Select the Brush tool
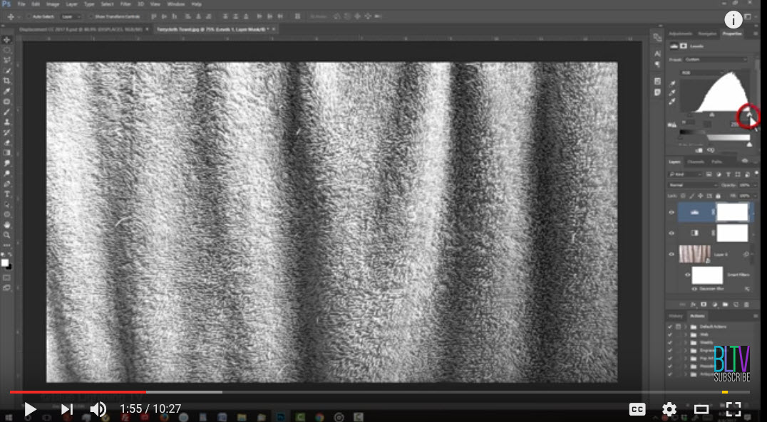This screenshot has height=422, width=767. pyautogui.click(x=7, y=112)
